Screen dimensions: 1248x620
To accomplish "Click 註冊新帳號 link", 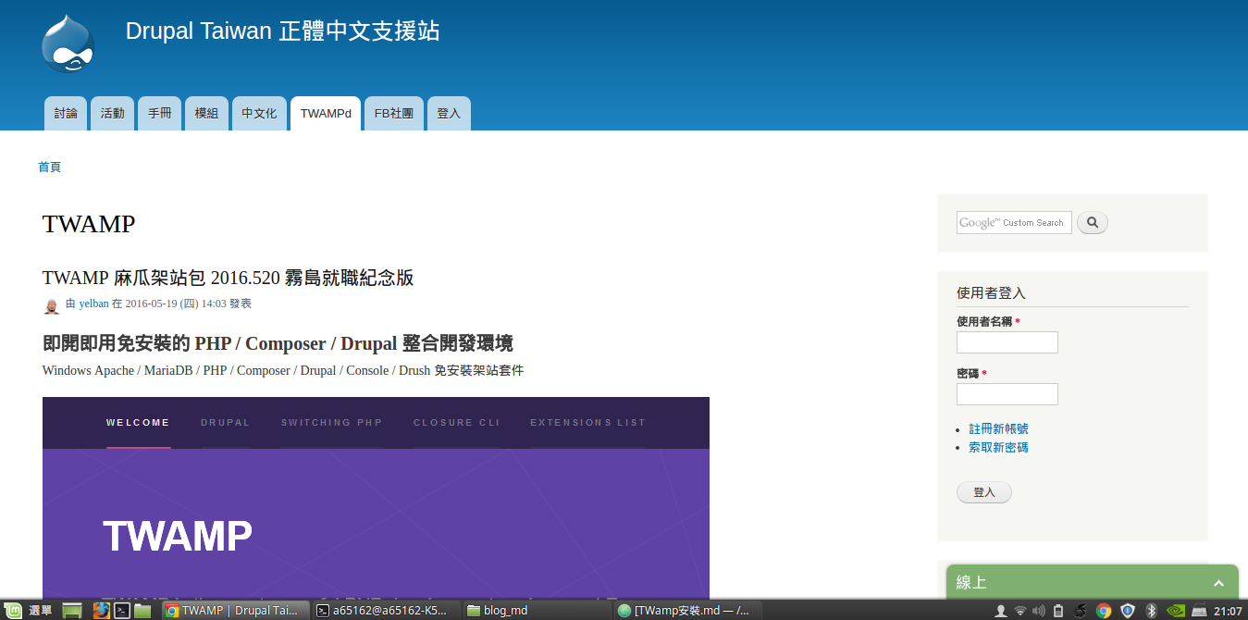I will (x=998, y=429).
